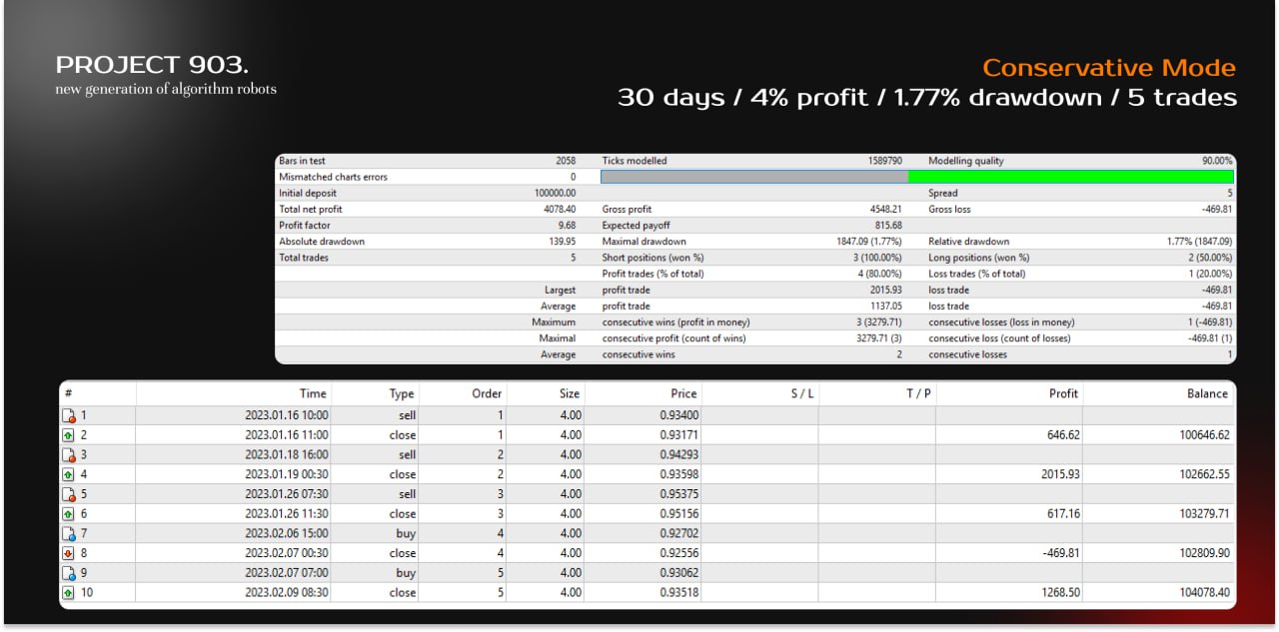The height and width of the screenshot is (632, 1279).
Task: Click the buy type cell in row 9
Action: point(406,573)
